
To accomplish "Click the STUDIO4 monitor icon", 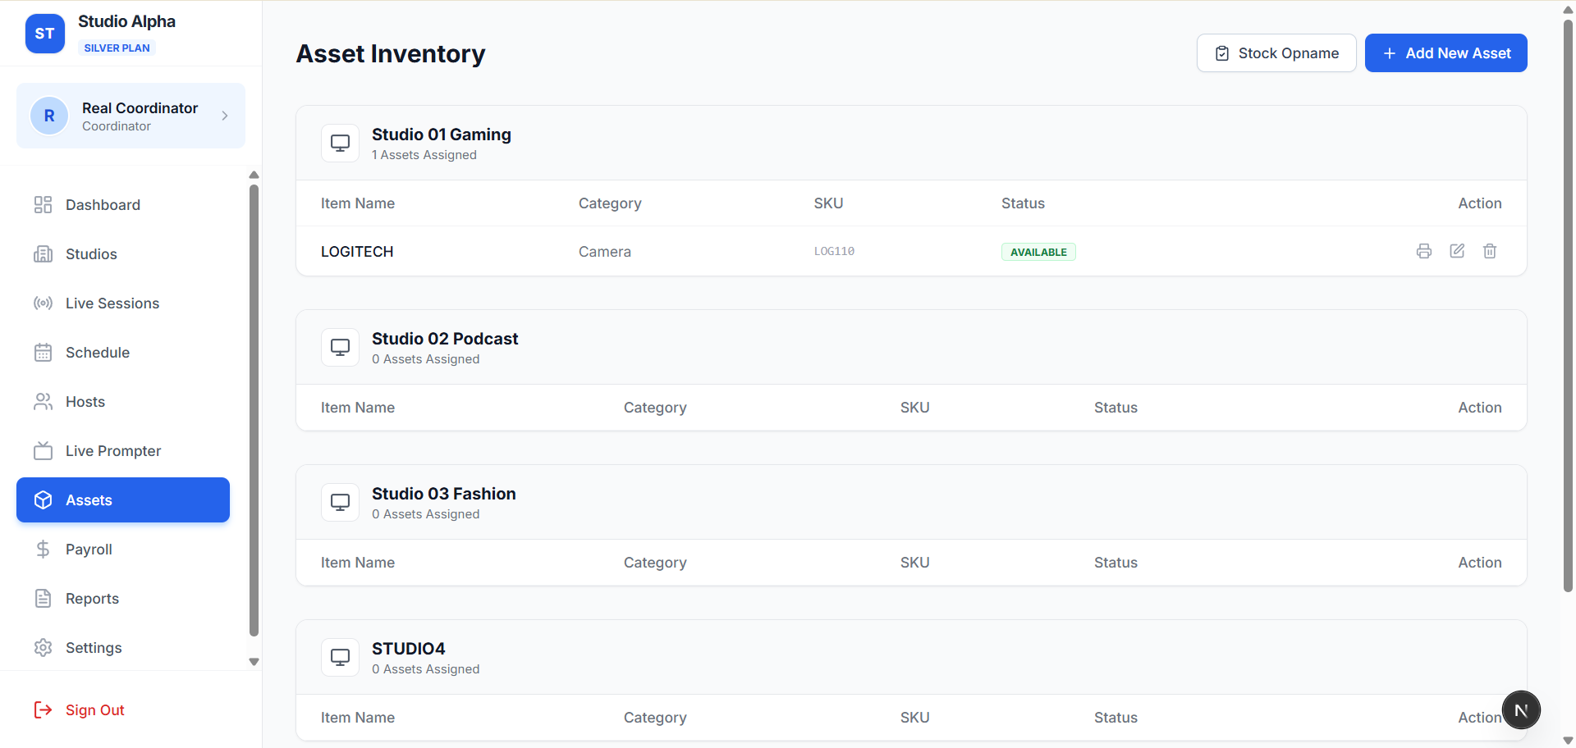I will pyautogui.click(x=340, y=657).
